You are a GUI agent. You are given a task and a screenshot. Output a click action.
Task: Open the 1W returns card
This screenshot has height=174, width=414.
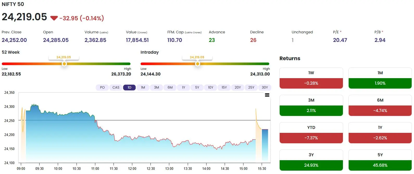pyautogui.click(x=311, y=78)
